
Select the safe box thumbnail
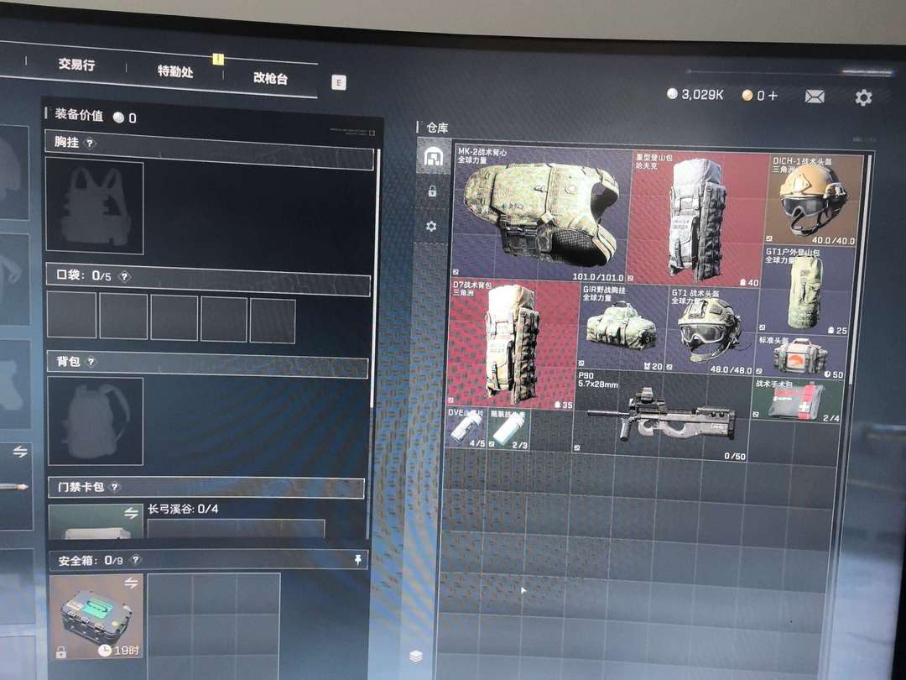click(x=96, y=617)
